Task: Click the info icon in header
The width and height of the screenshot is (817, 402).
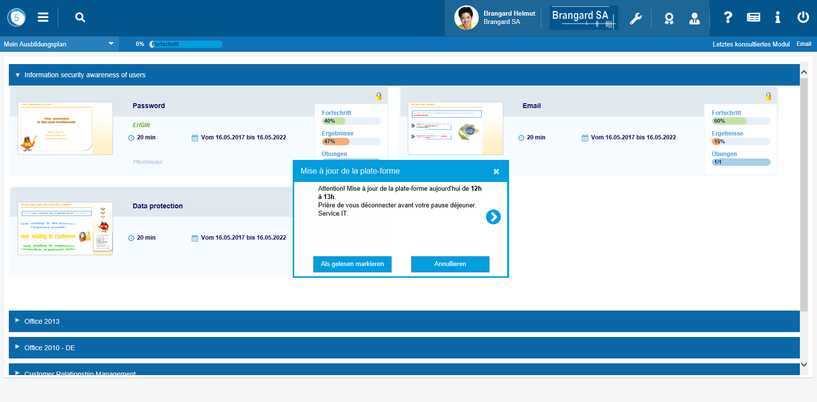Action: pos(777,18)
